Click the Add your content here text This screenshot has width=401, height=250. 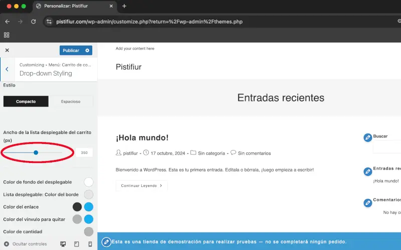135,48
